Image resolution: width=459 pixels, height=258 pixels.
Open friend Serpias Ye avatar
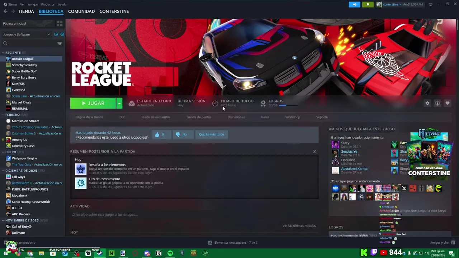tap(335, 153)
